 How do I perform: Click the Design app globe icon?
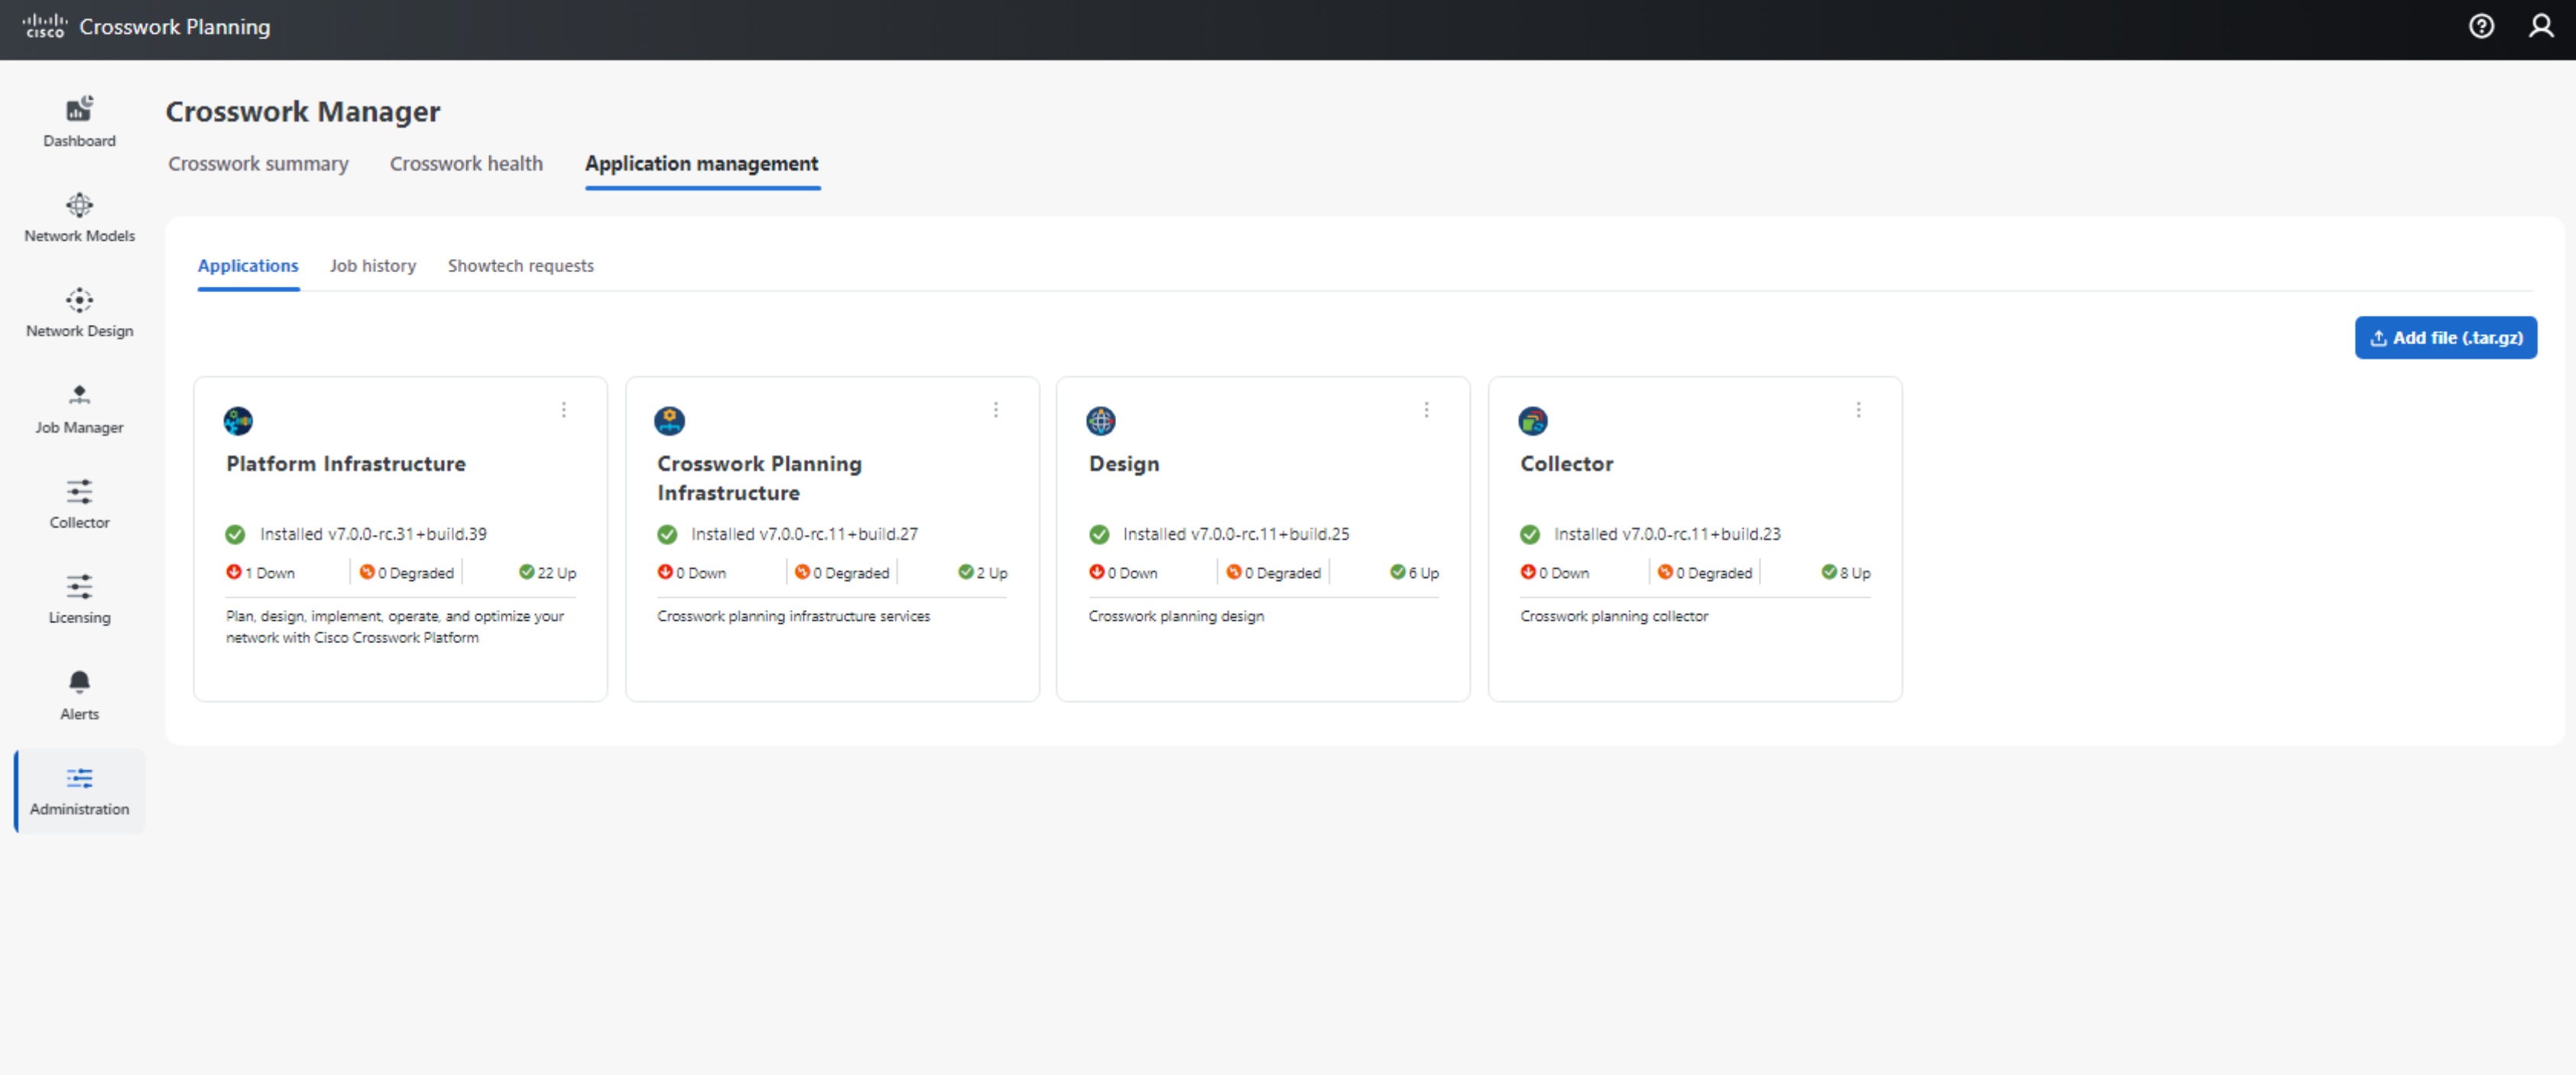(1100, 421)
